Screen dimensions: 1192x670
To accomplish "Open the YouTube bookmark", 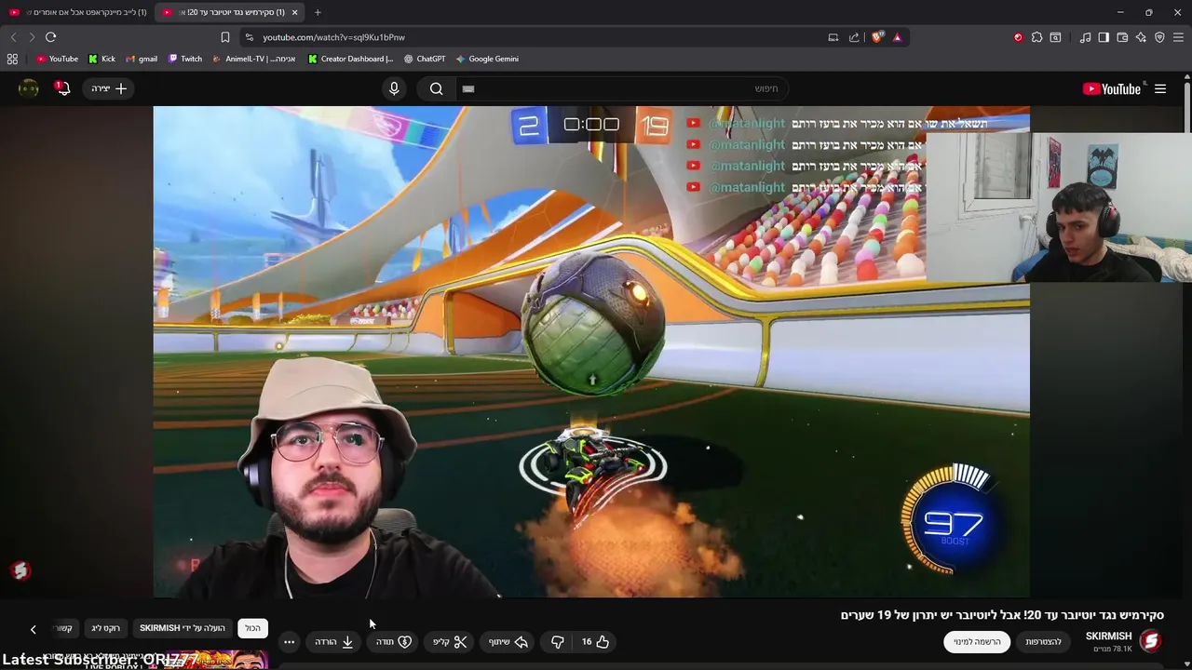I will point(57,59).
